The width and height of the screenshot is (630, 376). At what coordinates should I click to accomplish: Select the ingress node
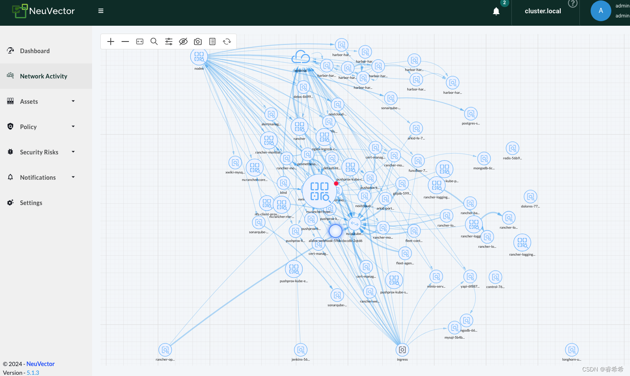point(402,350)
